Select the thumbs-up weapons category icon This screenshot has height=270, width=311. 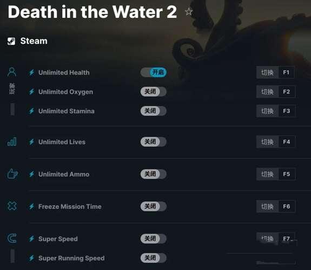pos(12,174)
